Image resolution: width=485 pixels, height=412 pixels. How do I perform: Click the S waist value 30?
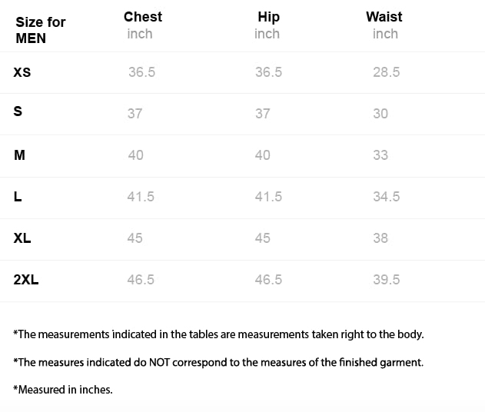tap(380, 114)
